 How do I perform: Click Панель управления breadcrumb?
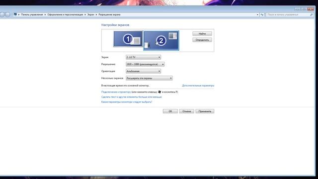(x=32, y=14)
